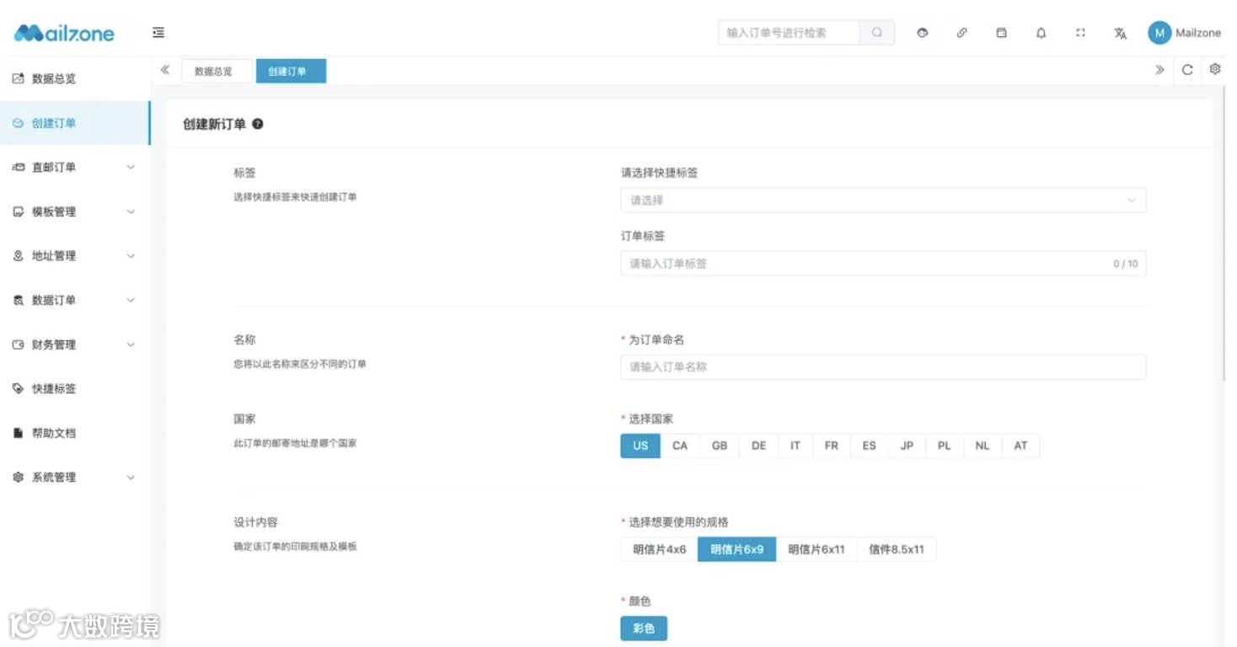Select the 创建订单 tab
The height and width of the screenshot is (647, 1237).
pos(291,71)
